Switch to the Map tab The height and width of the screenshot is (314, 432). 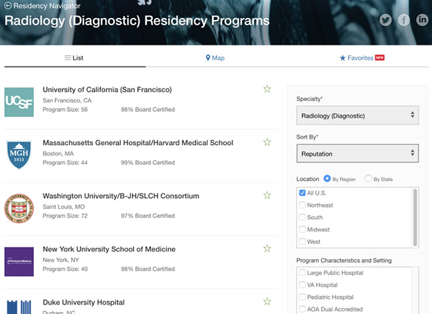pyautogui.click(x=215, y=58)
